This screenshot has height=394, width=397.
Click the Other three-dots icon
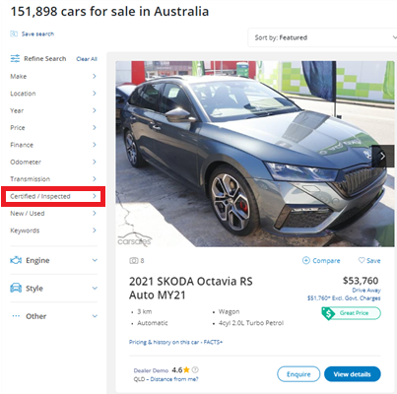click(x=16, y=316)
